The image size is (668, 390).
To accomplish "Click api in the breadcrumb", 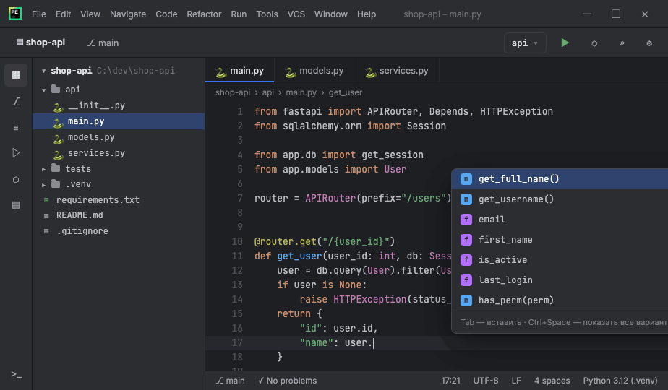I will [268, 92].
